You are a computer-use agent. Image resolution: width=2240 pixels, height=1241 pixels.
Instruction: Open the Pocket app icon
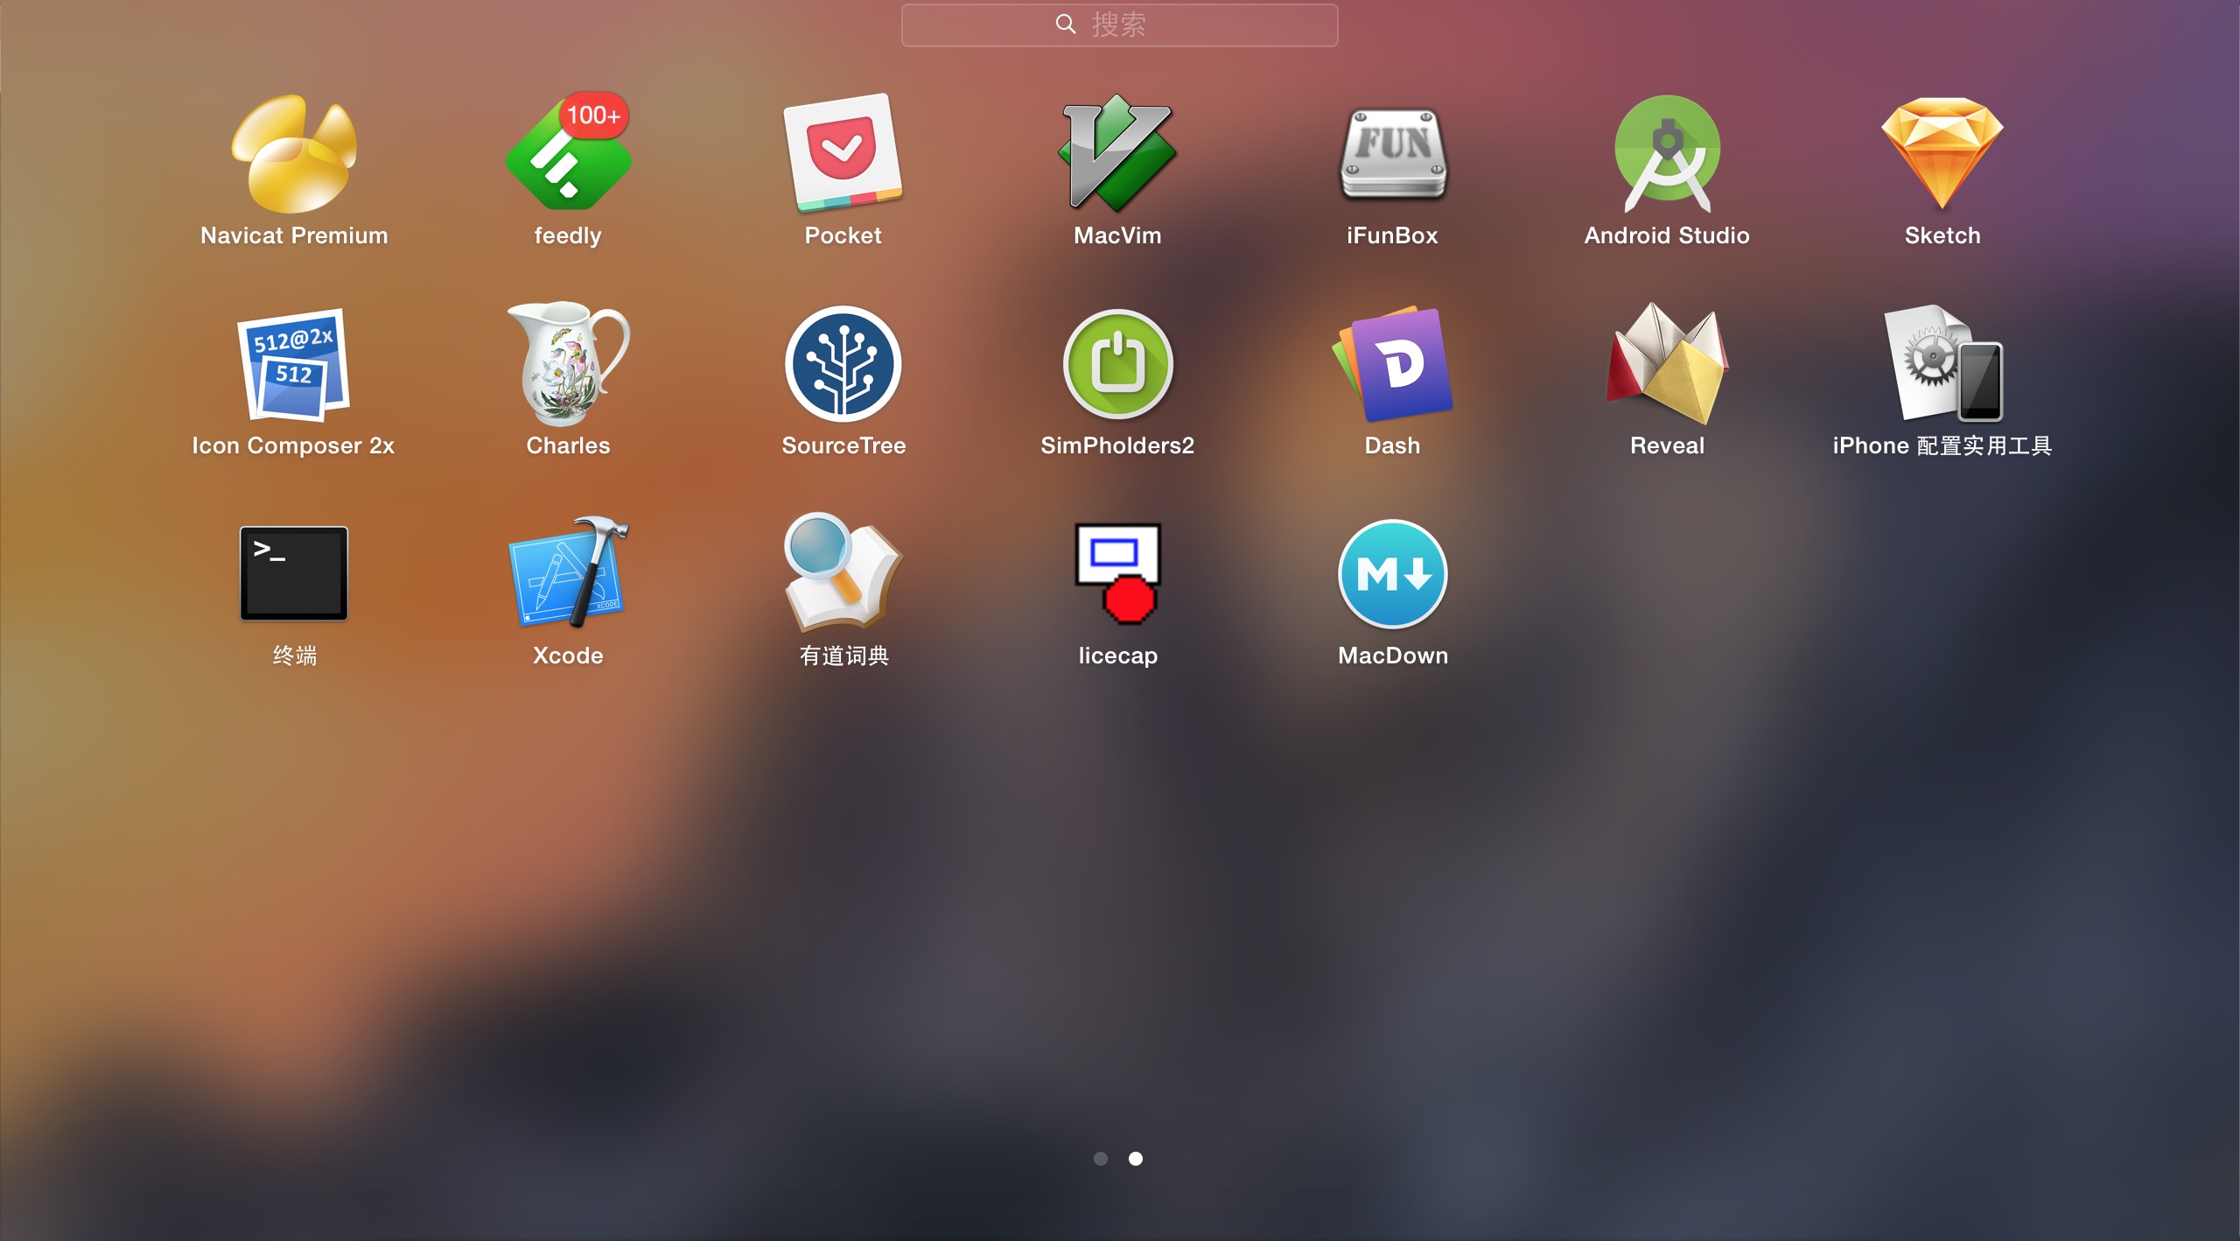(843, 154)
